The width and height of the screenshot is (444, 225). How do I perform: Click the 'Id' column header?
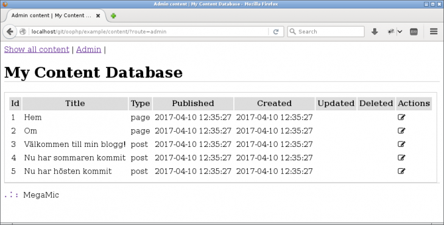(15, 104)
